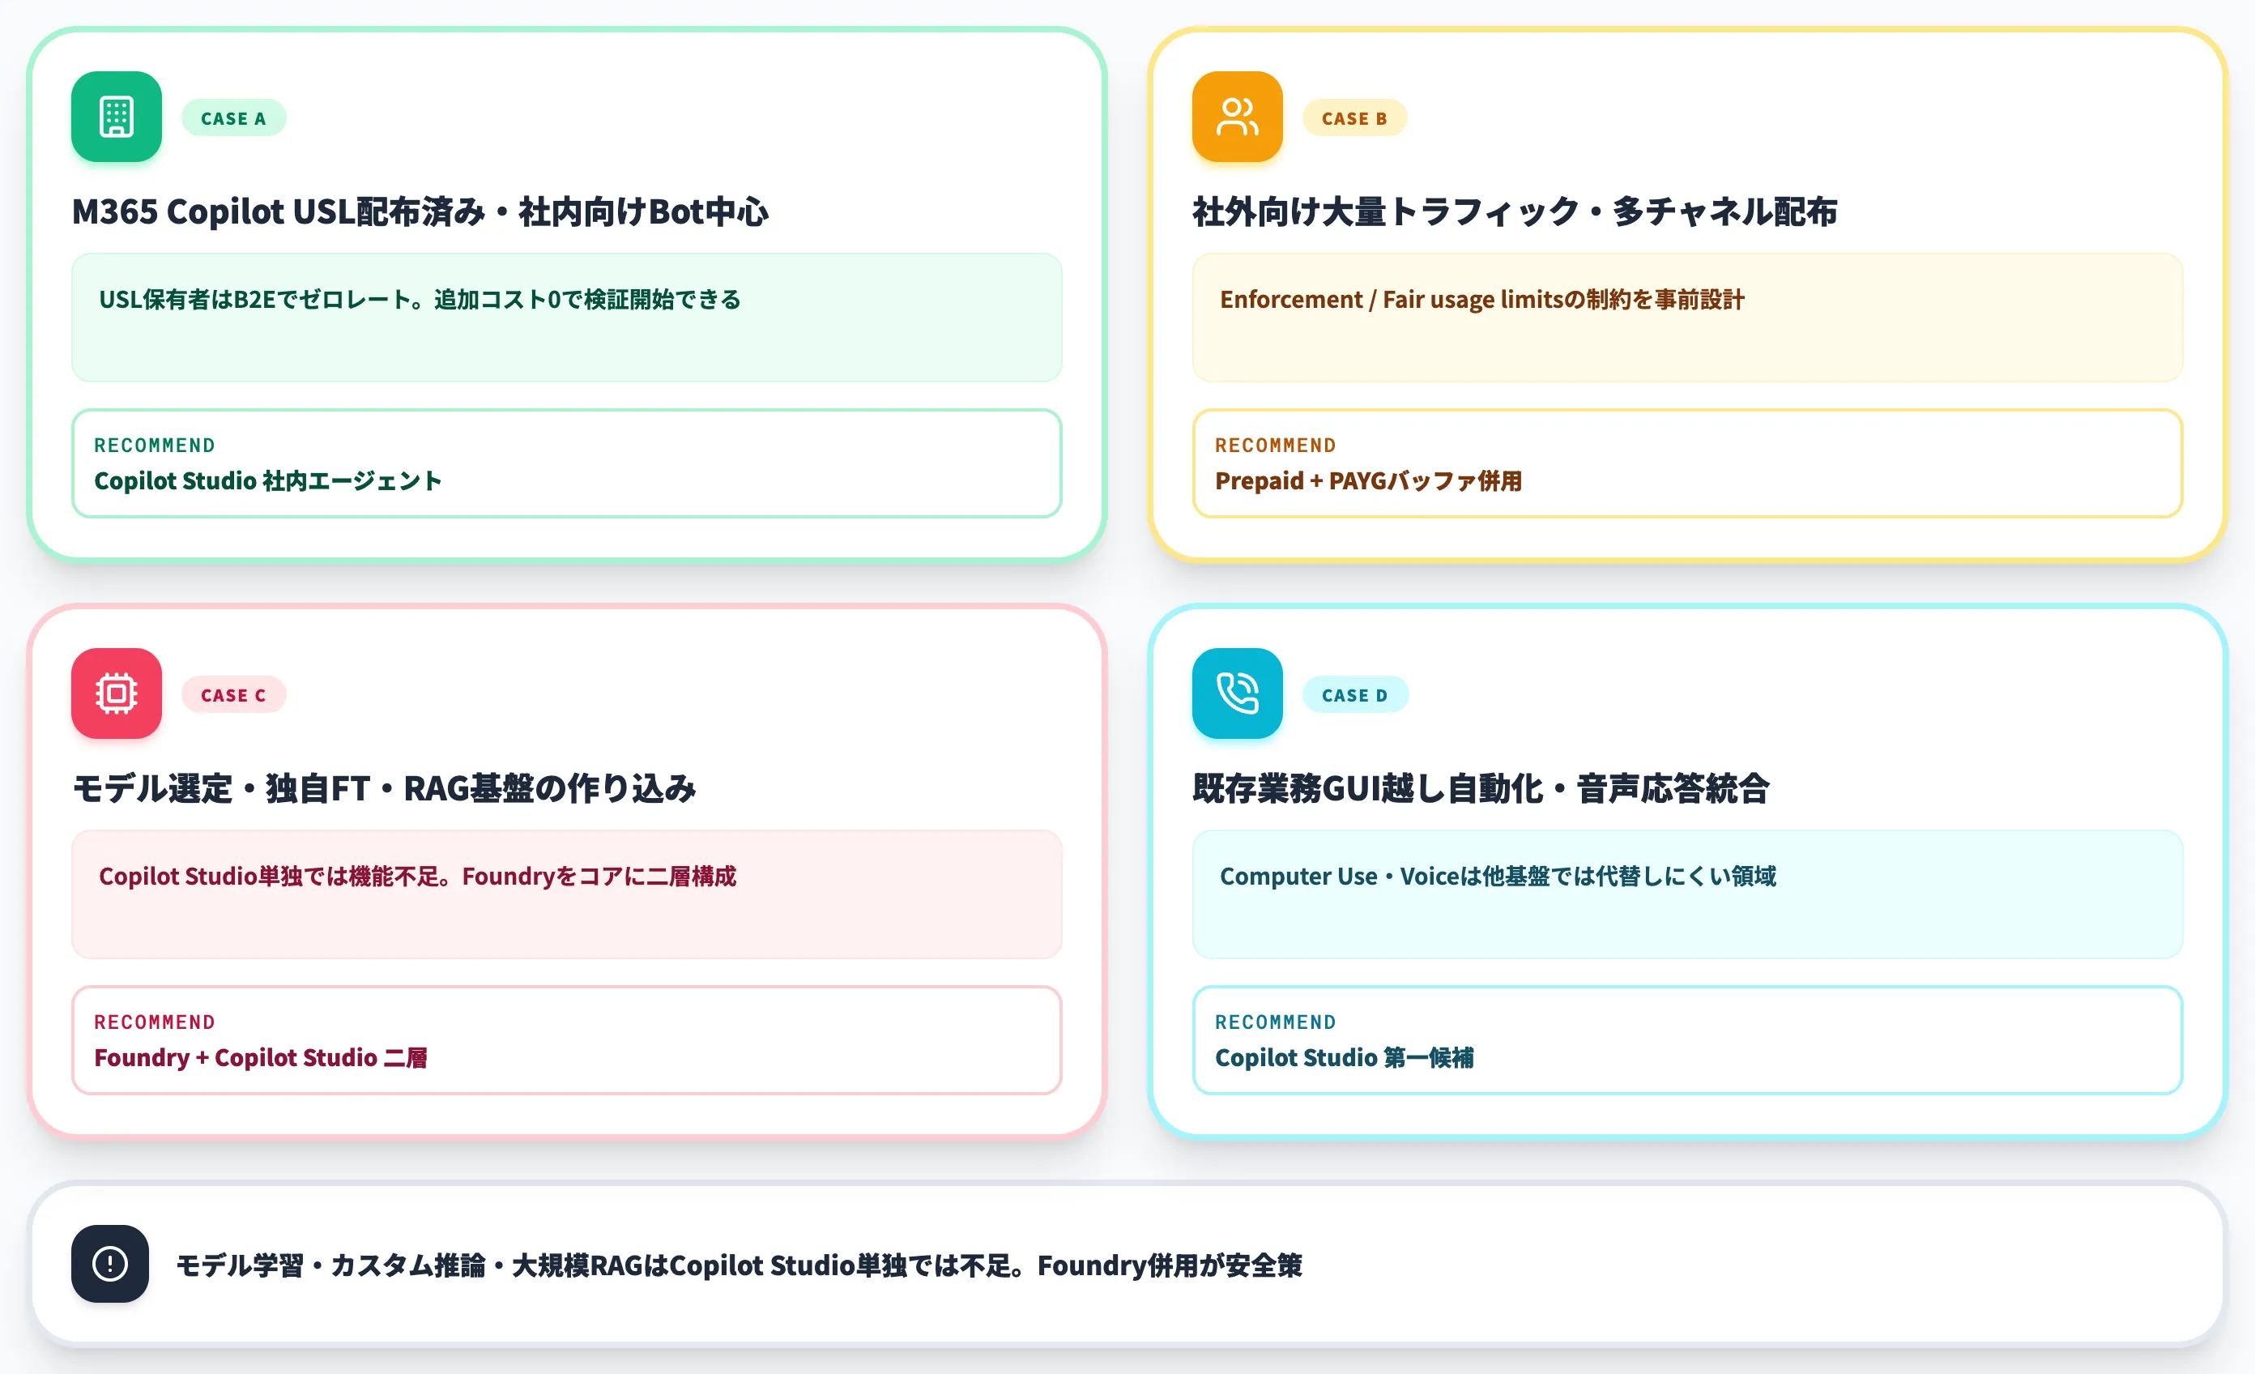The width and height of the screenshot is (2255, 1374).
Task: Open recommendation 'Copilot Studio 社内エージェント'
Action: [x=566, y=463]
